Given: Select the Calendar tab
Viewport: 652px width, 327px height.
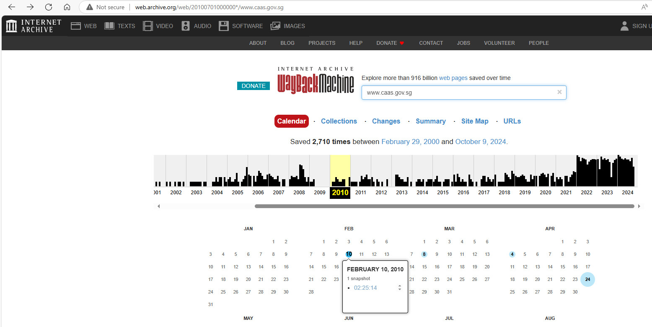Looking at the screenshot, I should tap(292, 121).
